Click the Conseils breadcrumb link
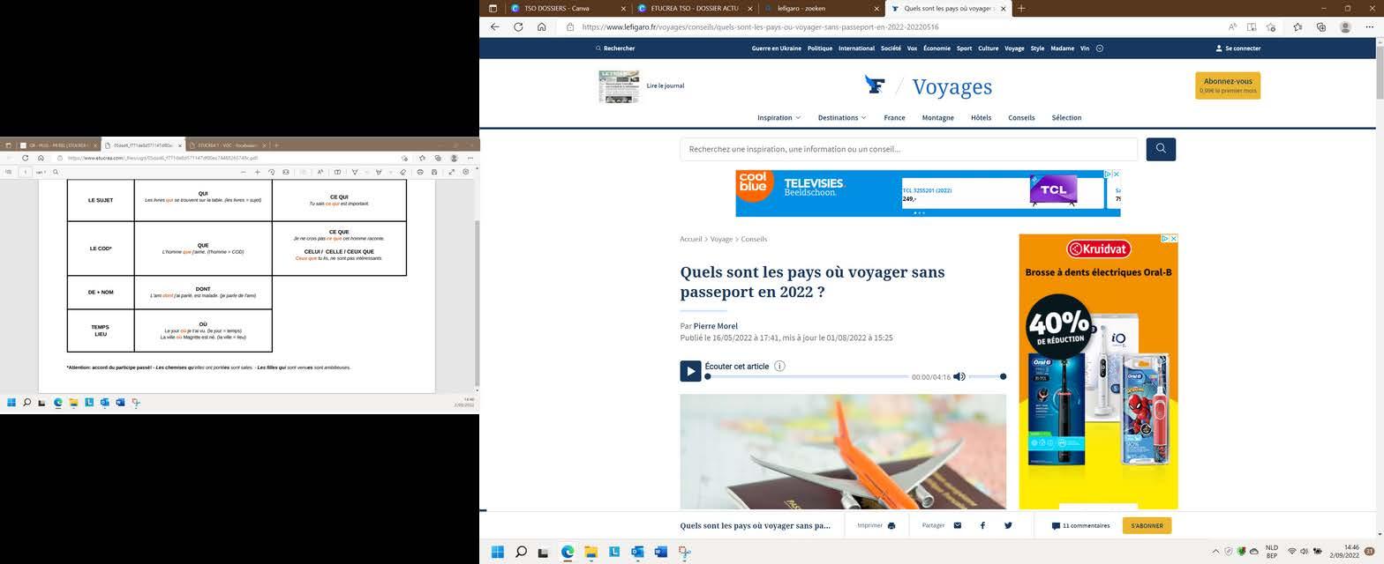Image resolution: width=1384 pixels, height=564 pixels. [x=754, y=239]
